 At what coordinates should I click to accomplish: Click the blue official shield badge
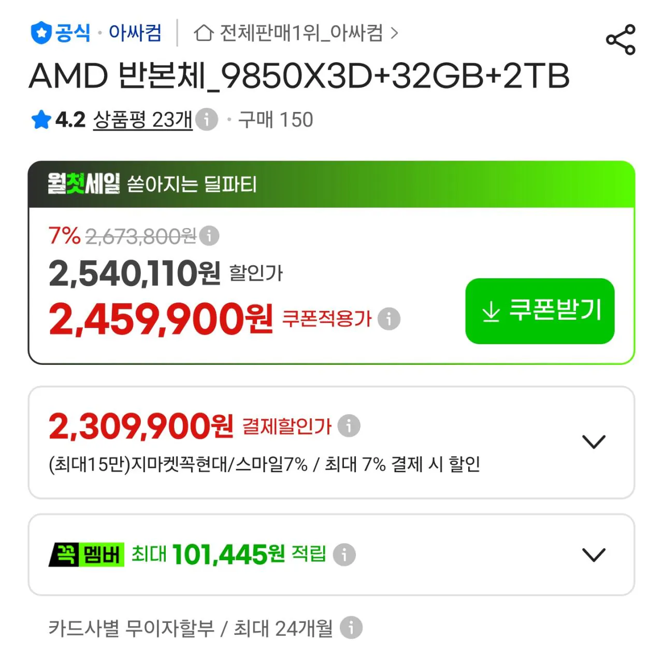[41, 33]
